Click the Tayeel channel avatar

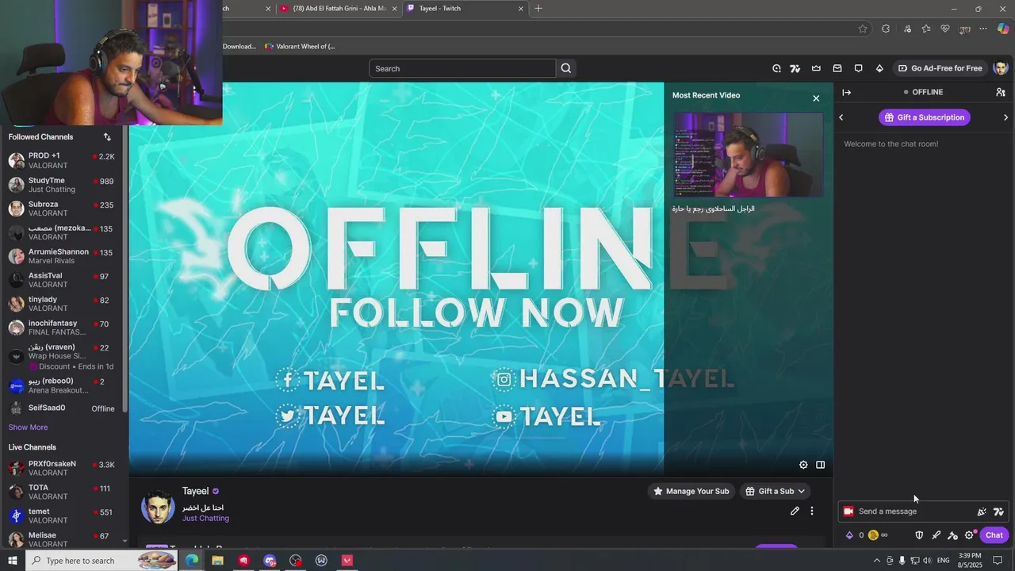158,507
